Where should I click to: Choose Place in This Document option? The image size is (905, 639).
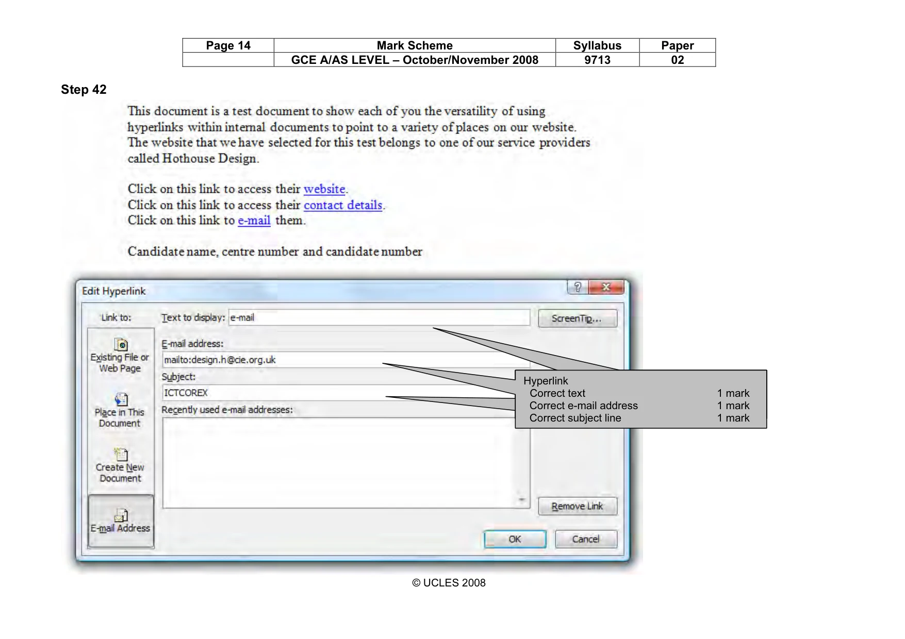click(x=120, y=410)
